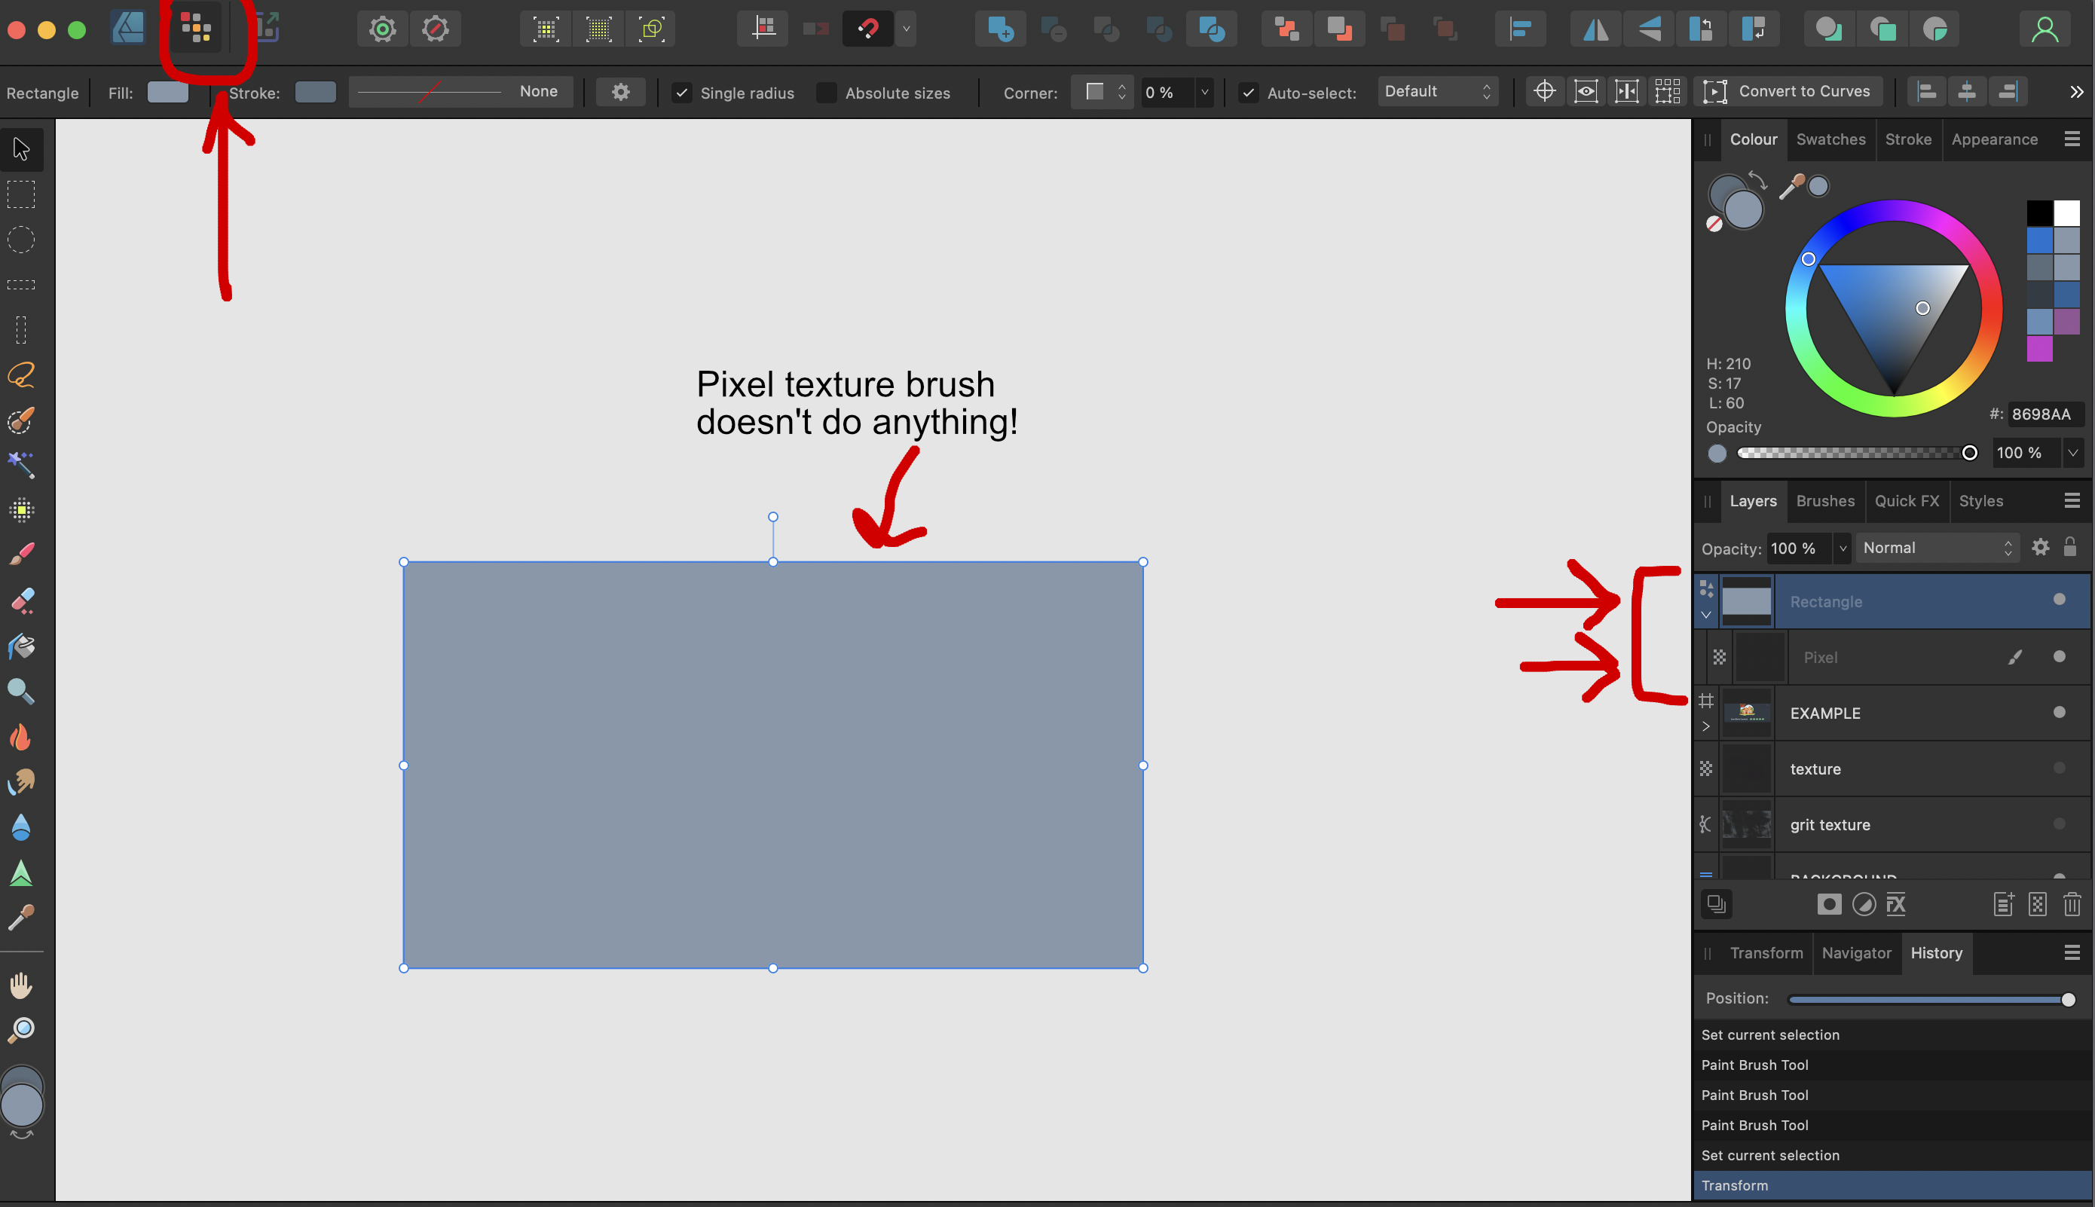This screenshot has width=2095, height=1207.
Task: Open Layer Effects fx icon
Action: point(1897,903)
